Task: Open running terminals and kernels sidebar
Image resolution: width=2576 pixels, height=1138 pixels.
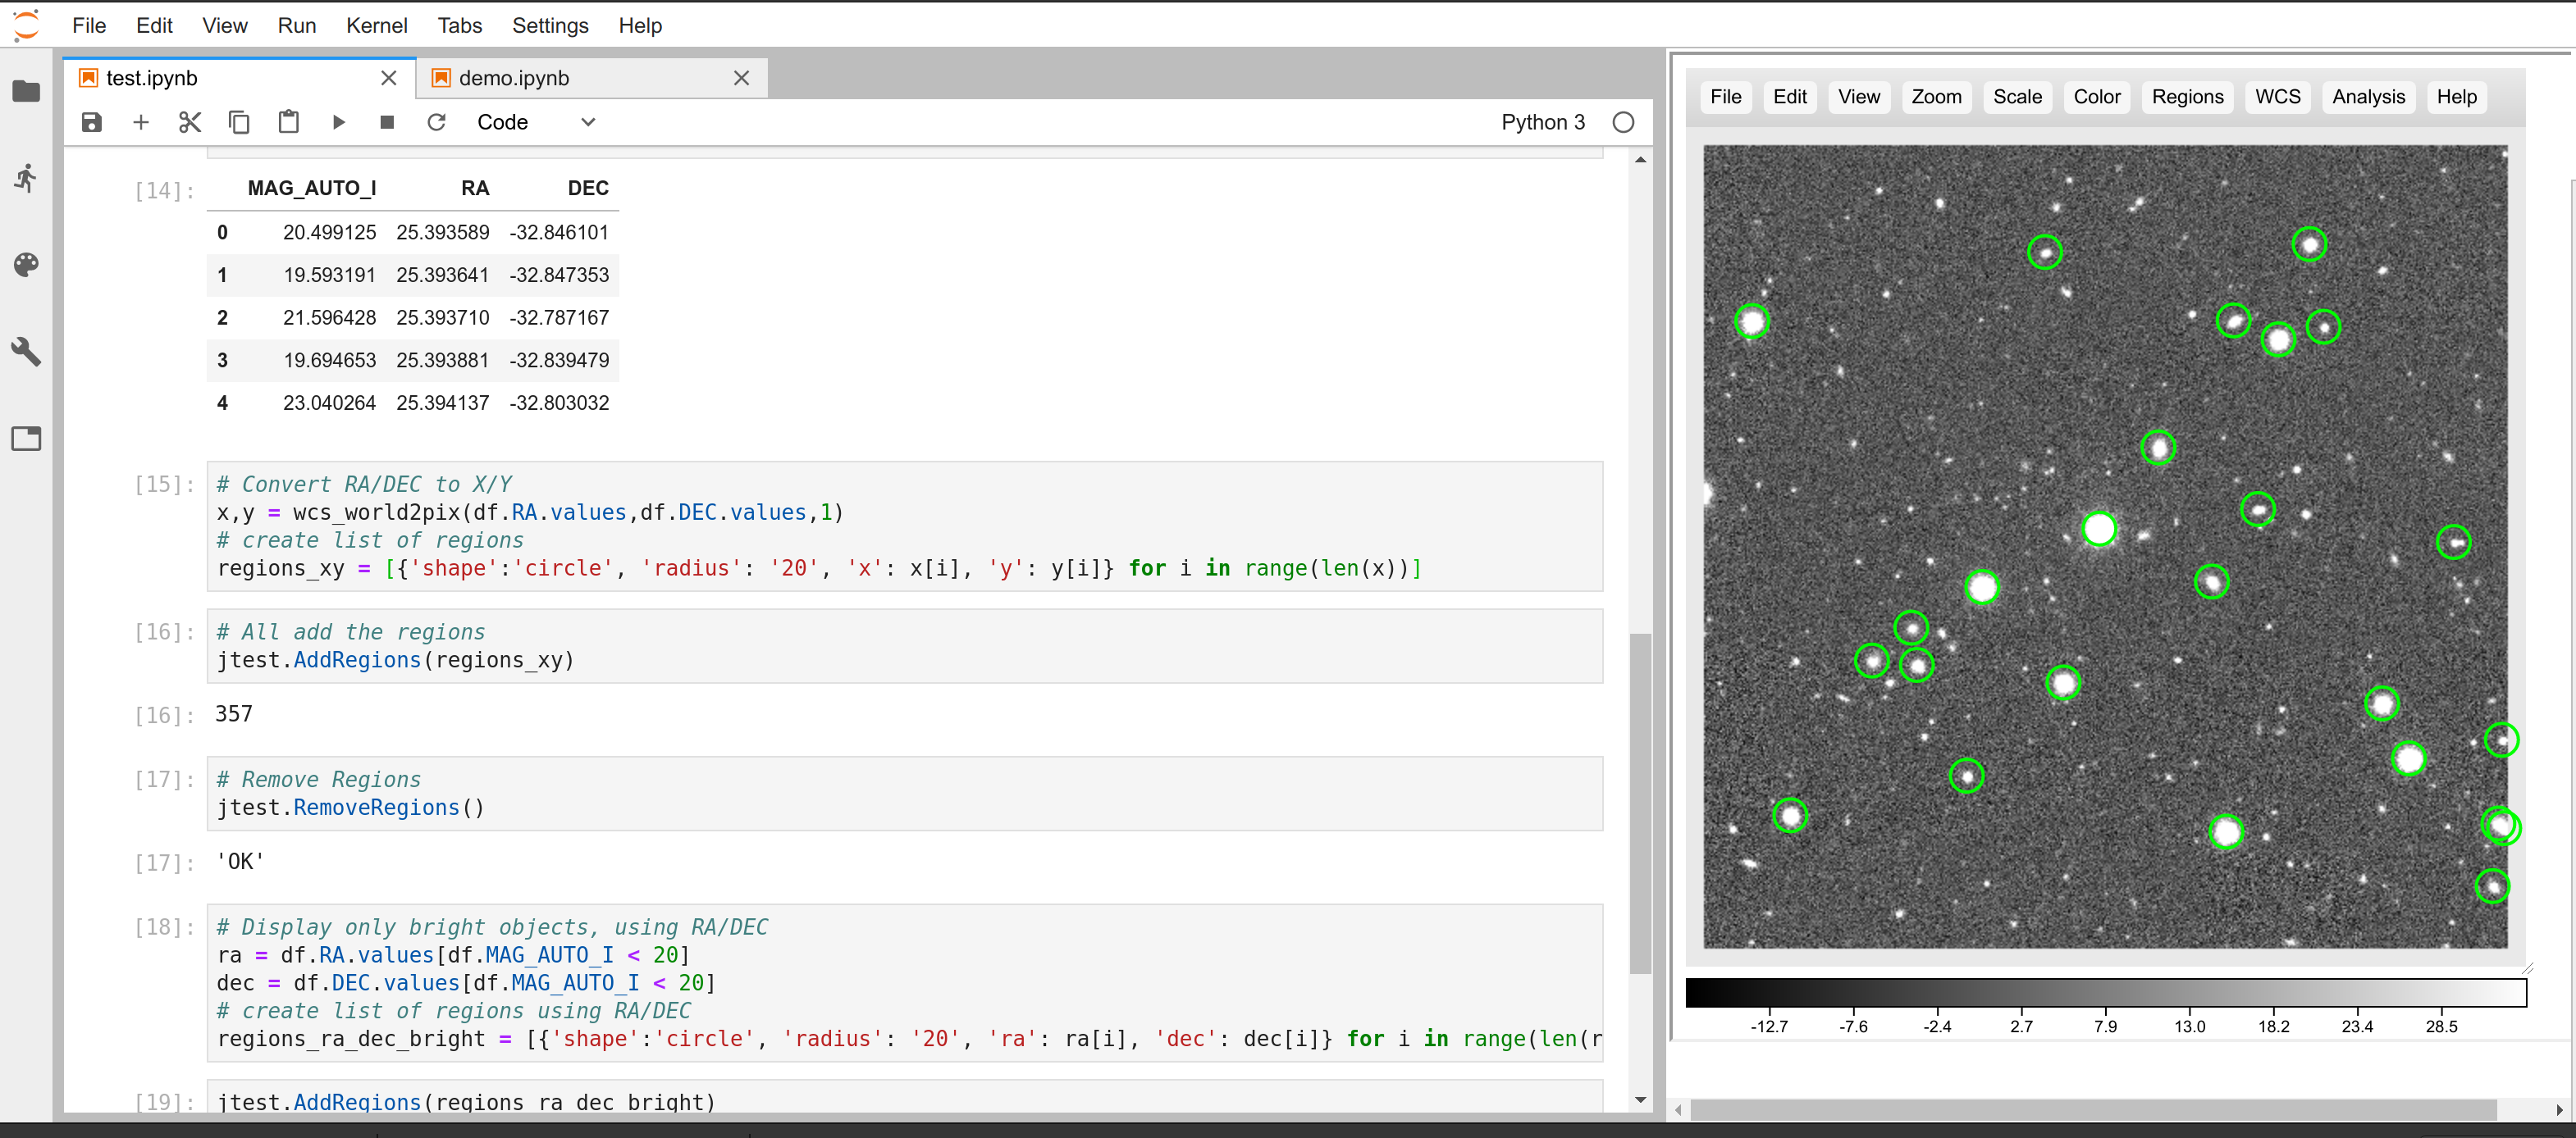Action: 26,178
